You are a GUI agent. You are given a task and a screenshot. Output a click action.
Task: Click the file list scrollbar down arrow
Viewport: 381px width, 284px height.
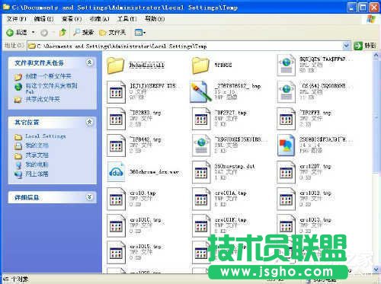376,269
